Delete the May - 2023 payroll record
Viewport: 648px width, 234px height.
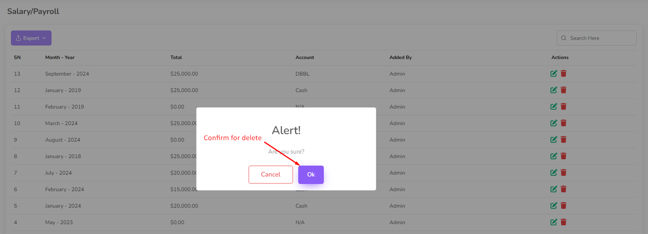pyautogui.click(x=563, y=222)
